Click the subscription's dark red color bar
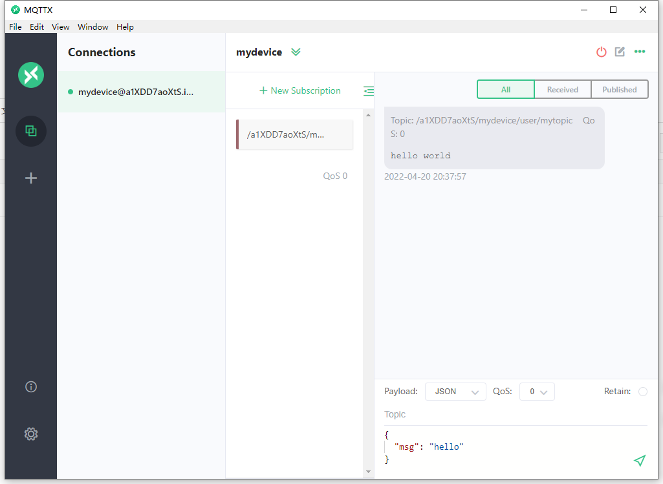 tap(237, 134)
